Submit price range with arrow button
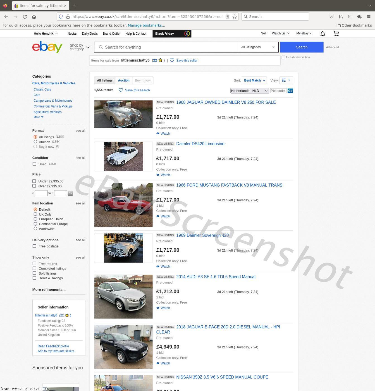 coord(70,193)
